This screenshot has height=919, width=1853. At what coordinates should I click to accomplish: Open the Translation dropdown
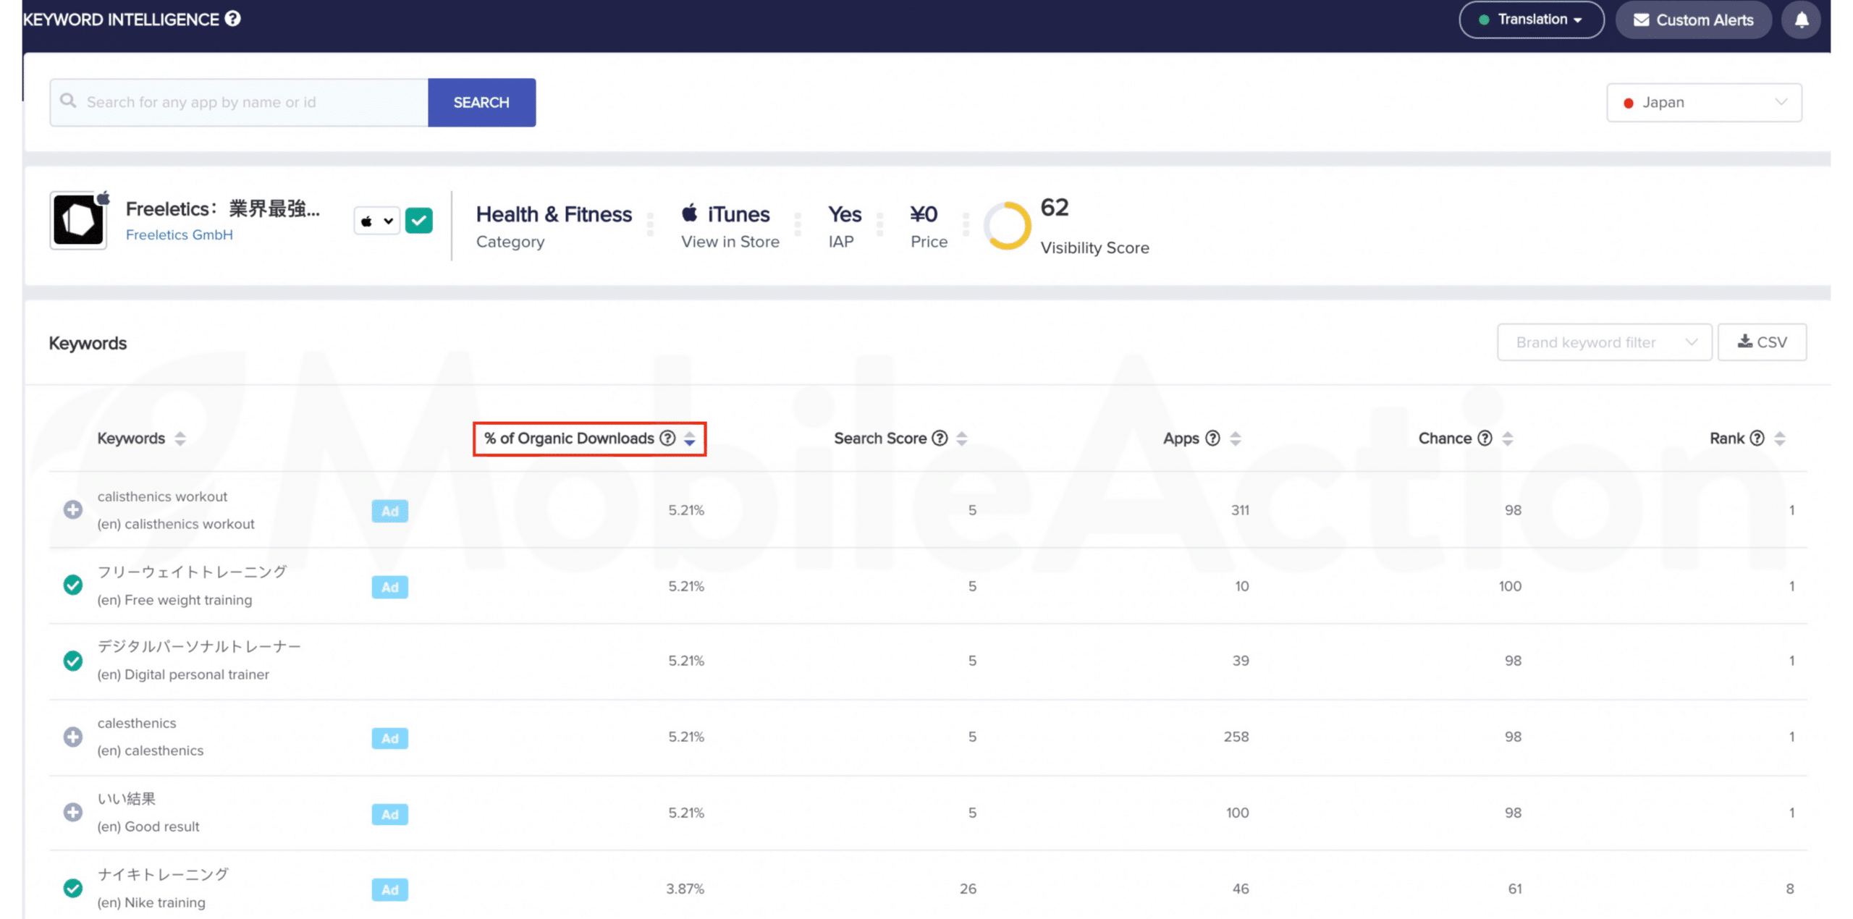(1531, 20)
